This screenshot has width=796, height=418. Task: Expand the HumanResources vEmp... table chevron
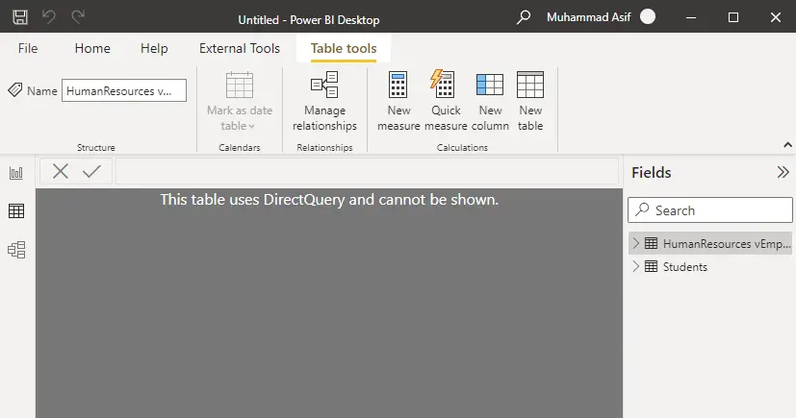635,243
